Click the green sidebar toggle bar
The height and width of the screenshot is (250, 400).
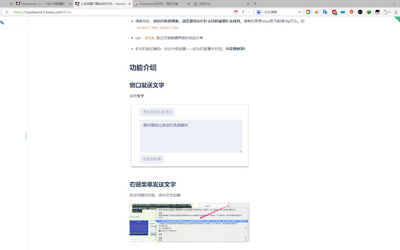(x=26, y=136)
